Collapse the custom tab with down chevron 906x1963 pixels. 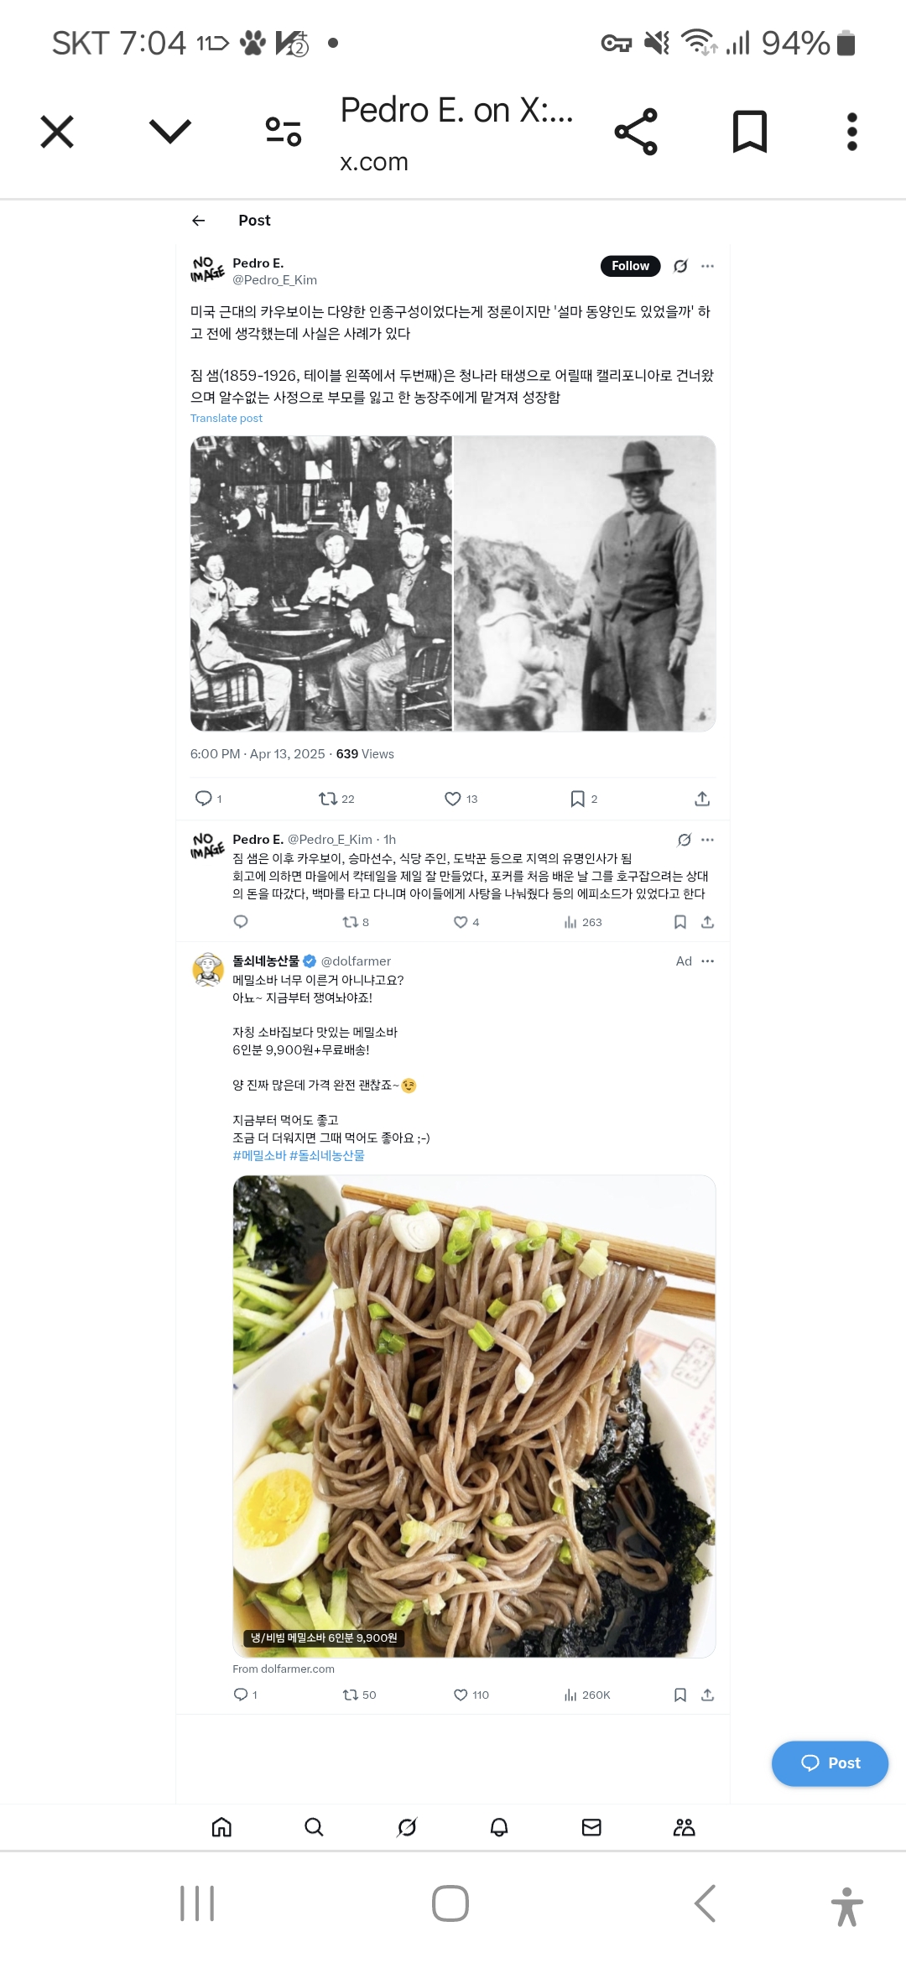tap(170, 131)
